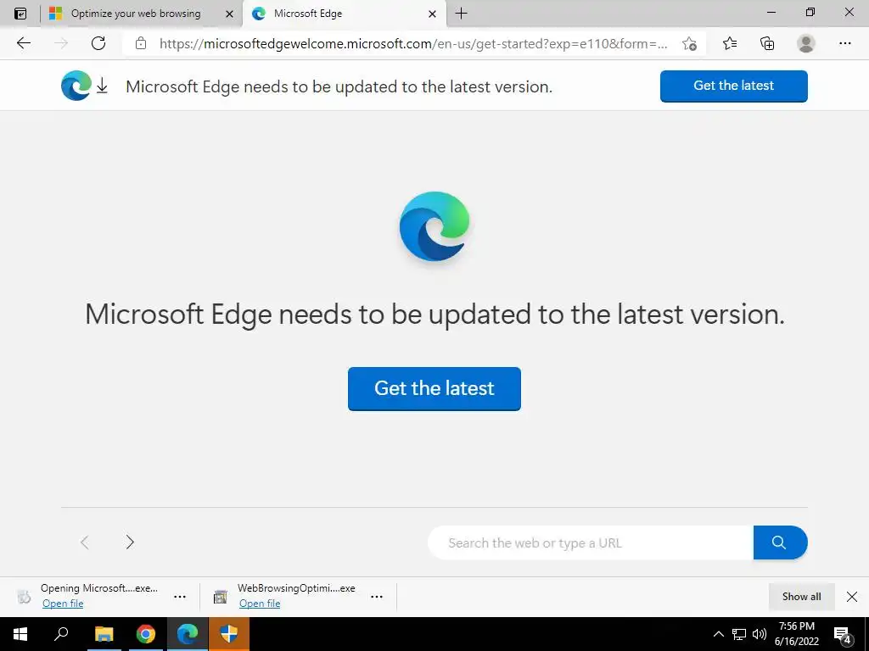Open the shield installer taskbar icon
The height and width of the screenshot is (651, 869).
point(229,634)
